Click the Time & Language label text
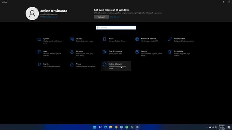 115,51
